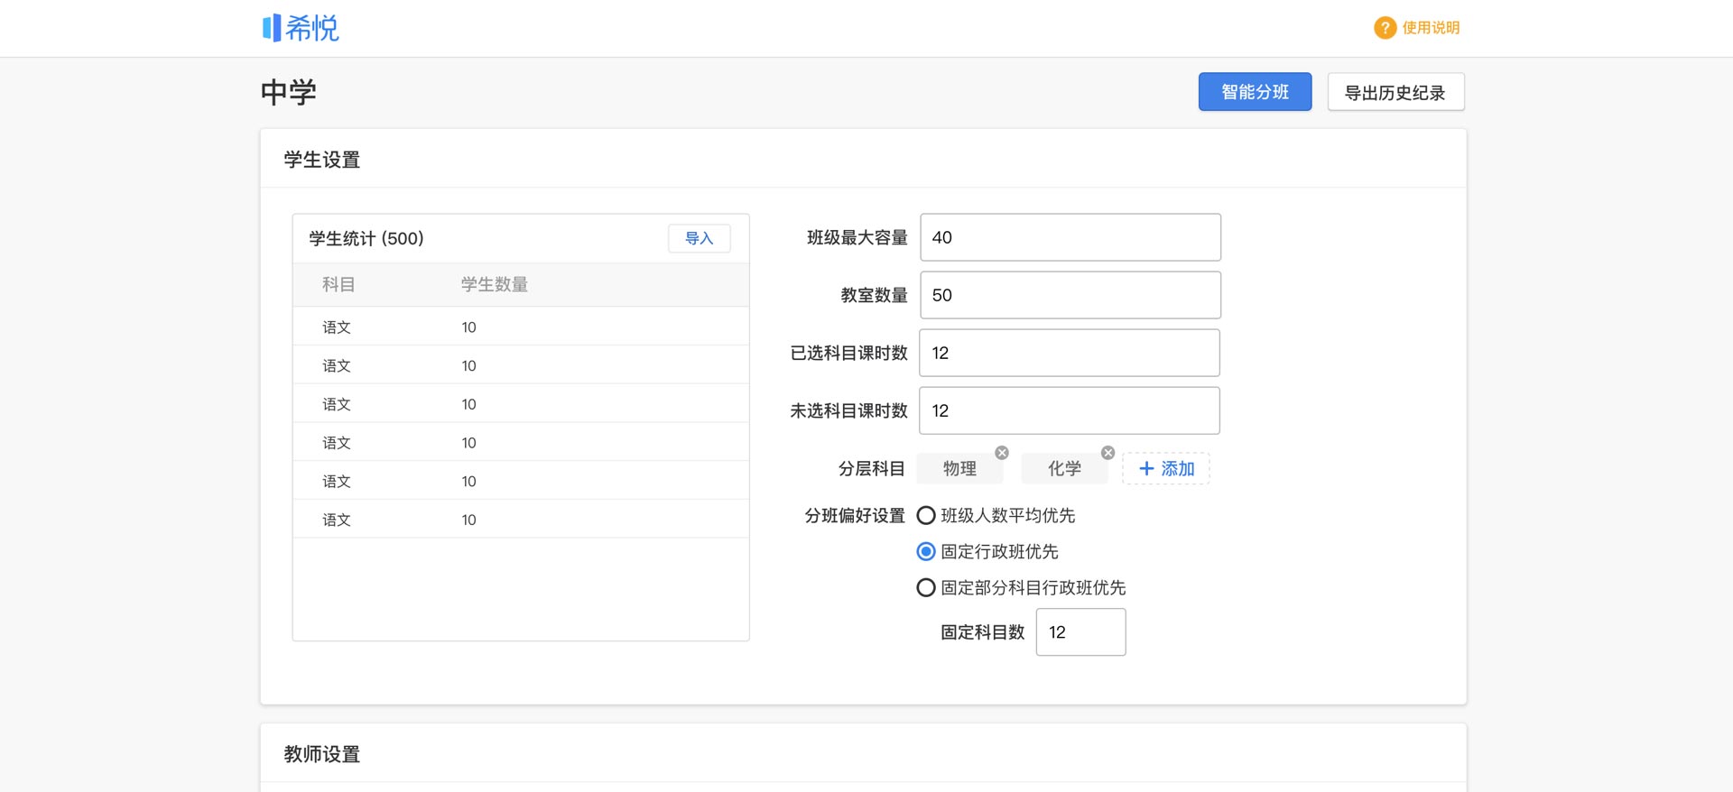This screenshot has width=1733, height=792.
Task: Click the 学生数量 column header
Action: click(x=494, y=285)
